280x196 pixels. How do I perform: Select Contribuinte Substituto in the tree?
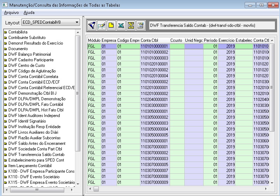pyautogui.click(x=27, y=38)
